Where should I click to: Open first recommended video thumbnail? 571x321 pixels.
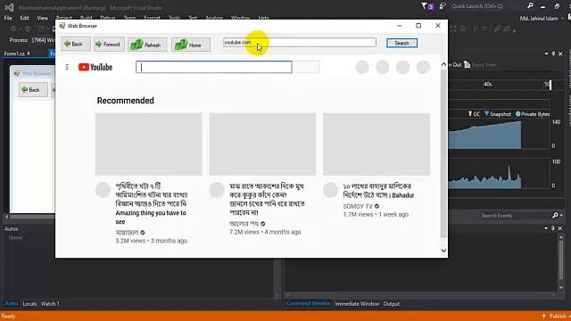click(x=149, y=144)
